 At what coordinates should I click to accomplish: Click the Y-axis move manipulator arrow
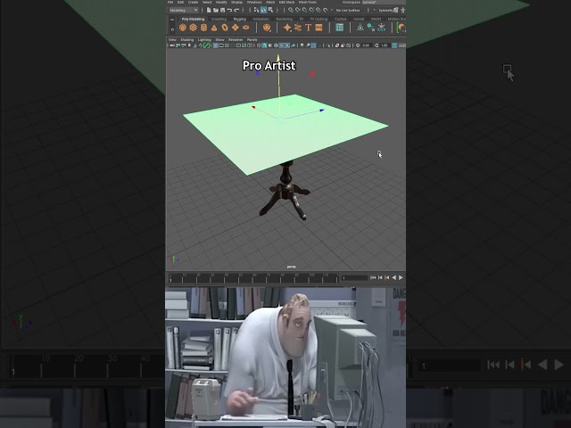278,59
